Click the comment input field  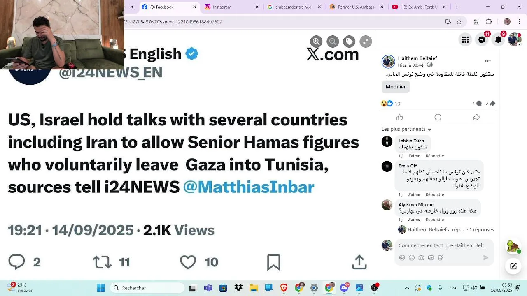tap(443, 245)
